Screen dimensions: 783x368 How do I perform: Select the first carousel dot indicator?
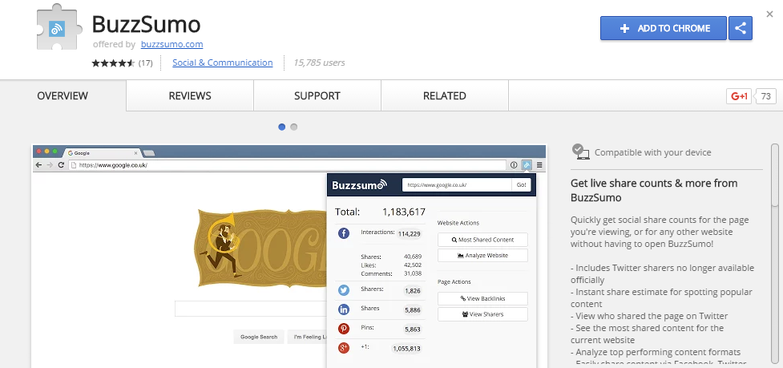[x=282, y=127]
